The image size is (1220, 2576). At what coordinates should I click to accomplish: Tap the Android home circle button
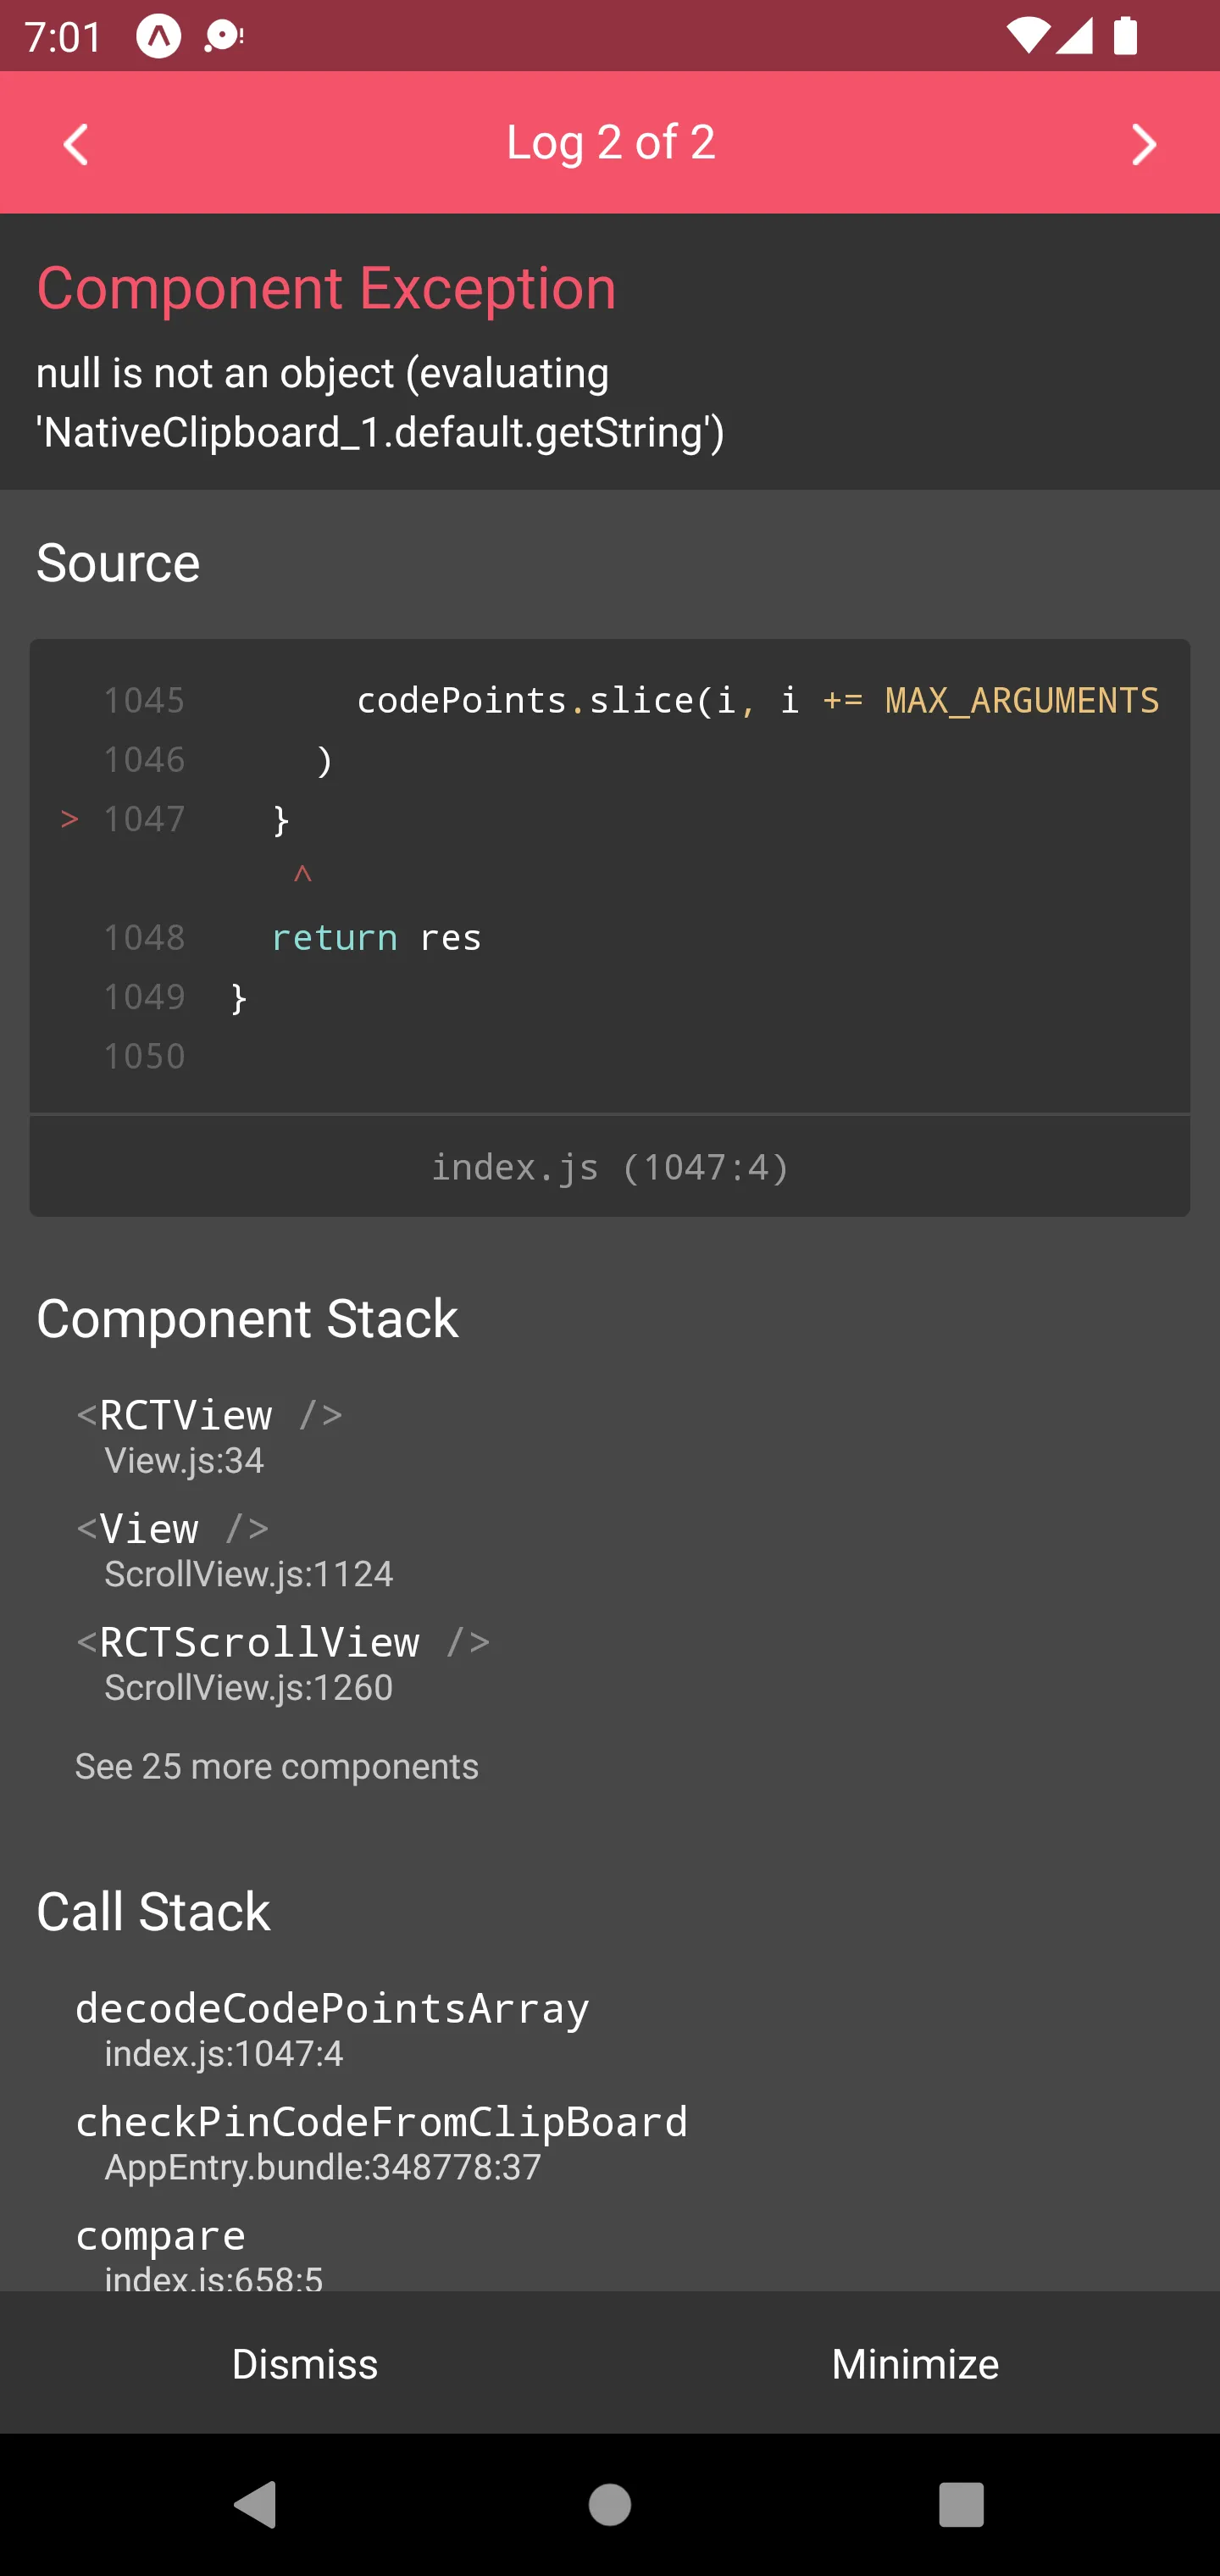[x=609, y=2504]
